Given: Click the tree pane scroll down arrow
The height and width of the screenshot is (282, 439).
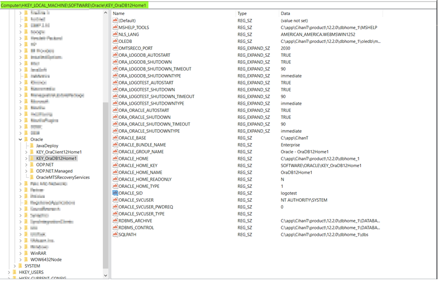Looking at the screenshot, I should [x=106, y=275].
